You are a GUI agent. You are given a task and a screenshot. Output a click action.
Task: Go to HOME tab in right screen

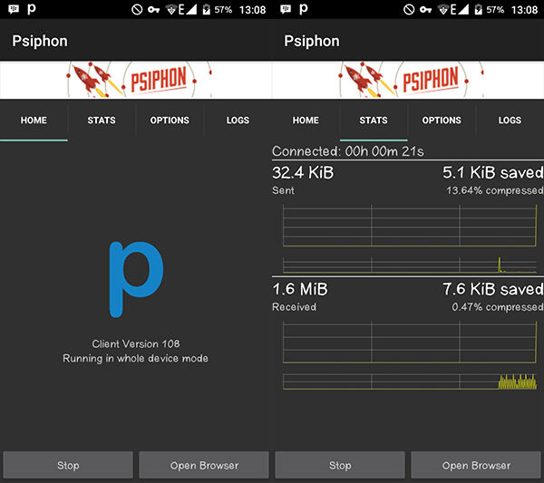click(306, 121)
